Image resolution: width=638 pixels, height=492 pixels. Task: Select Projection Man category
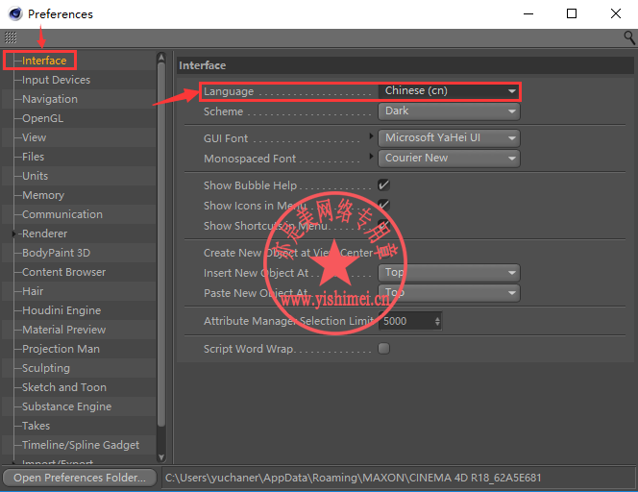(x=61, y=349)
